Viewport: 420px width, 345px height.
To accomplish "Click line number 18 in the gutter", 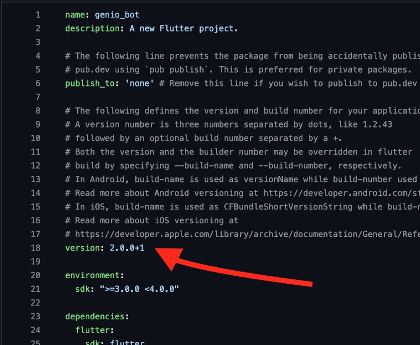I will (35, 248).
